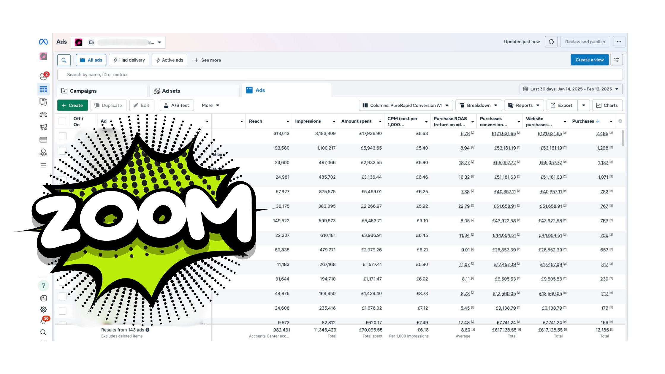This screenshot has width=665, height=374.
Task: Open the Purchases column header menu arrow
Action: click(x=611, y=121)
